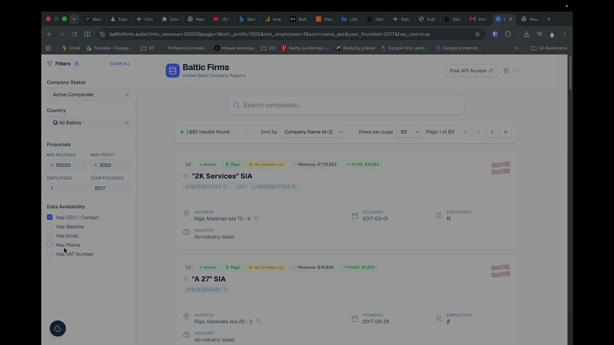Edit the Min Profit field

pyautogui.click(x=110, y=165)
